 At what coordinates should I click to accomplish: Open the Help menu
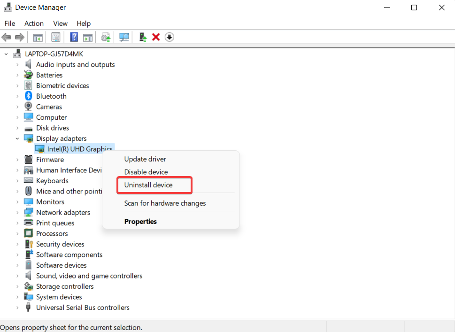[x=84, y=23]
